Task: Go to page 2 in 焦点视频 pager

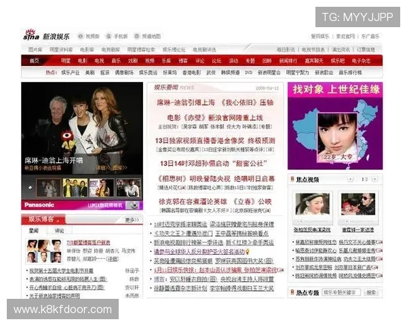Action: coord(367,179)
